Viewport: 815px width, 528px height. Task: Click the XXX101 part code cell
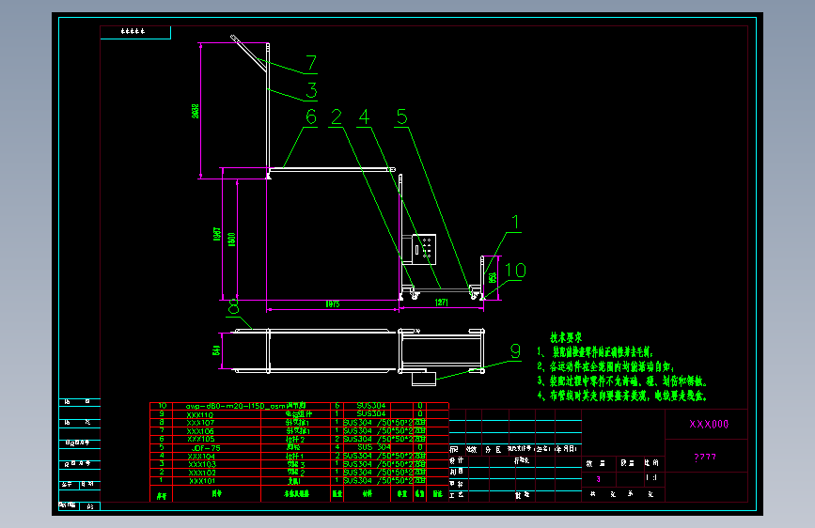(x=202, y=481)
